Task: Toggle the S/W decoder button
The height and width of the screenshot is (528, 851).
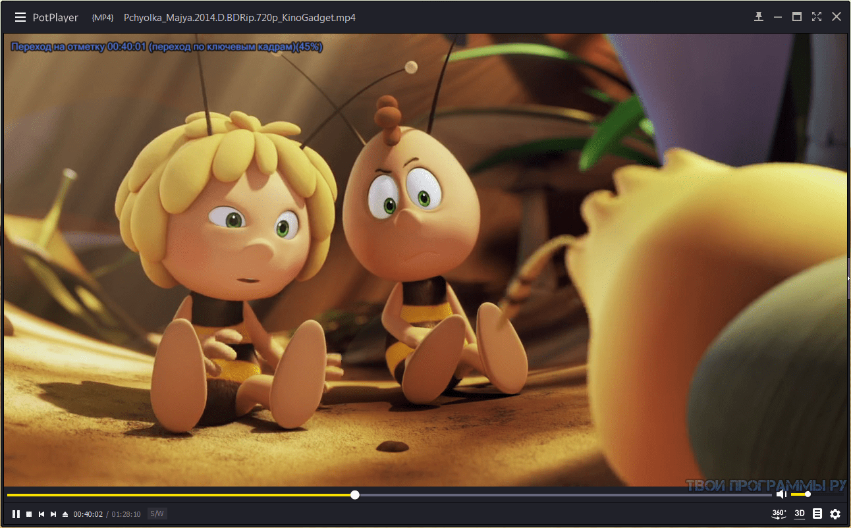Action: [x=157, y=514]
